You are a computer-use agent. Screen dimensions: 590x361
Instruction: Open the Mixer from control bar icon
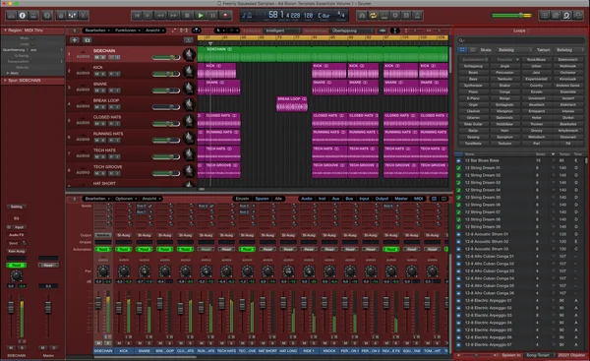(72, 16)
